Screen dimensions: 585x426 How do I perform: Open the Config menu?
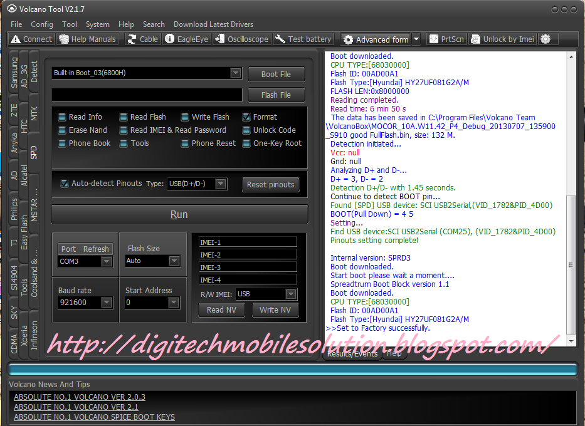coord(41,24)
